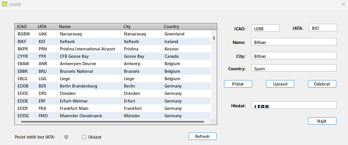Click the Letiště app icon in title bar

click(x=4, y=4)
